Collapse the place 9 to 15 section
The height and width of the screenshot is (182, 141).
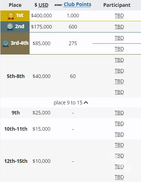[71, 103]
